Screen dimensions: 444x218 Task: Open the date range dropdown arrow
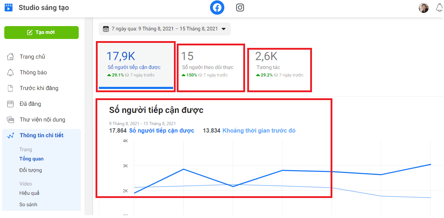[224, 29]
